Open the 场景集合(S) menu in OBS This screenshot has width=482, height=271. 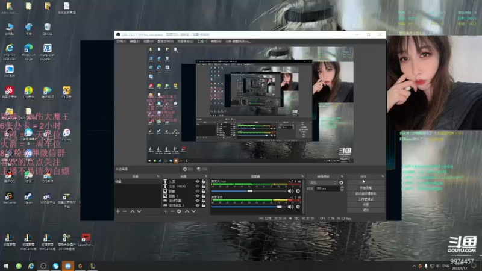click(186, 41)
